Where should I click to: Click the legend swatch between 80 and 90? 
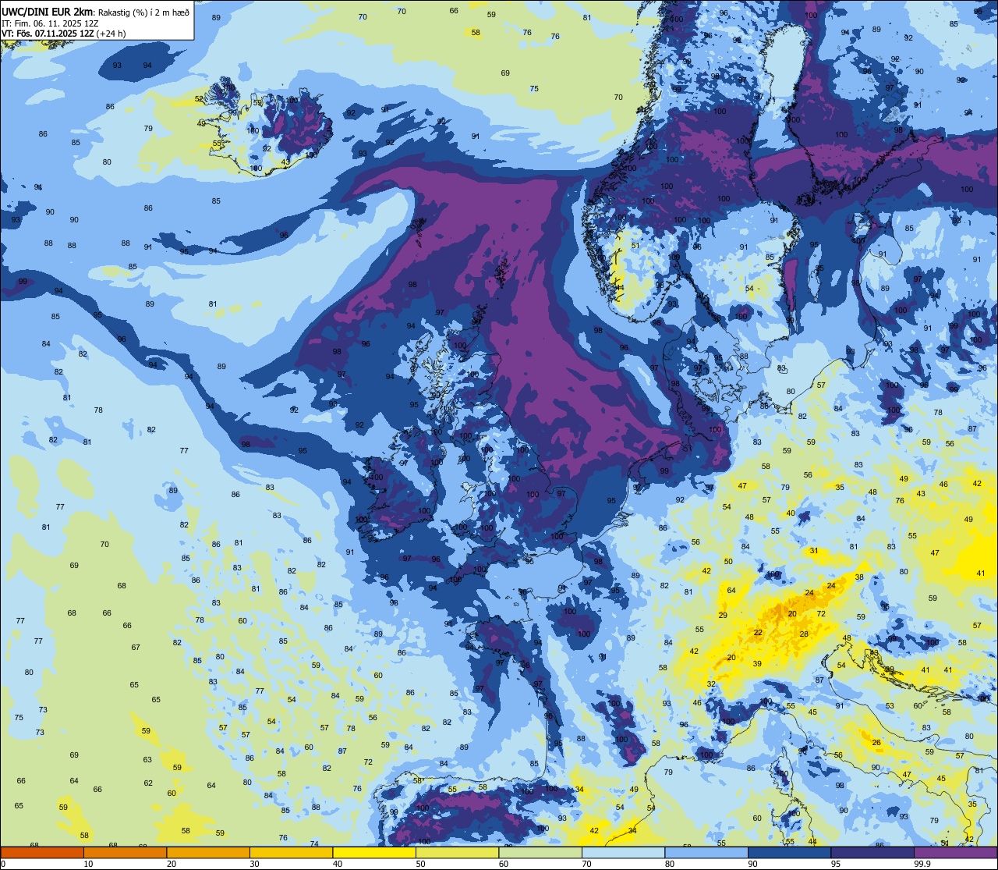click(x=706, y=852)
